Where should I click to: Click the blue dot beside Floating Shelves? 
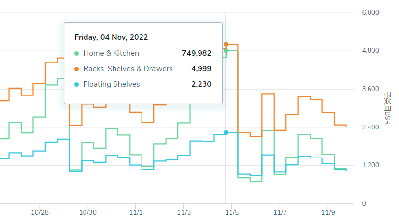pyautogui.click(x=76, y=84)
